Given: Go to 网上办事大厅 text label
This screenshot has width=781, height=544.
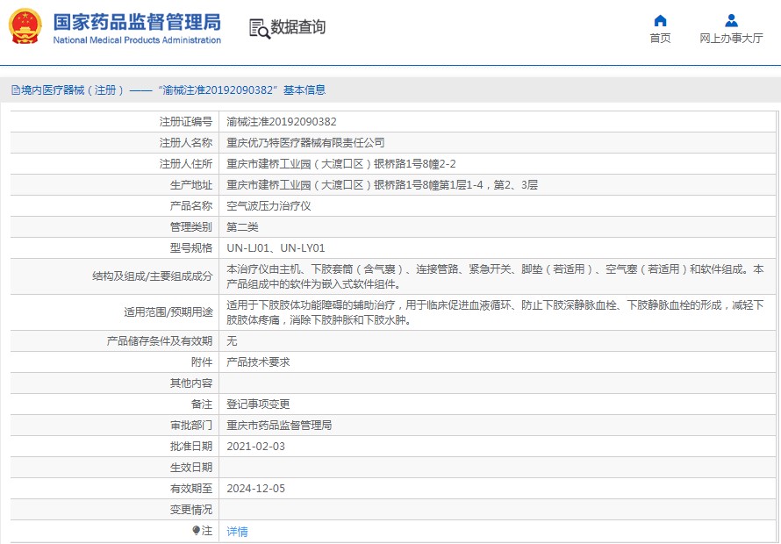Looking at the screenshot, I should pyautogui.click(x=731, y=39).
